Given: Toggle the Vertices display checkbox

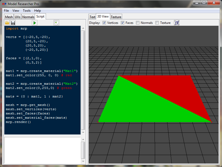Looking at the screenshot, I should [104, 23].
